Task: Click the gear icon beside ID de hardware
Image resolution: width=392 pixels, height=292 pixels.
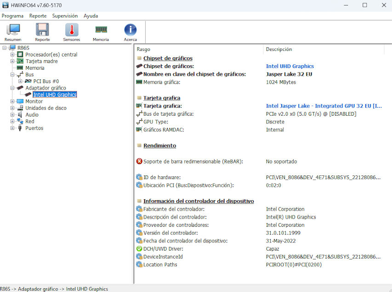Action: [139, 177]
